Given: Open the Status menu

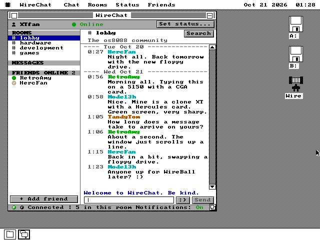Looking at the screenshot, I should point(127,4).
